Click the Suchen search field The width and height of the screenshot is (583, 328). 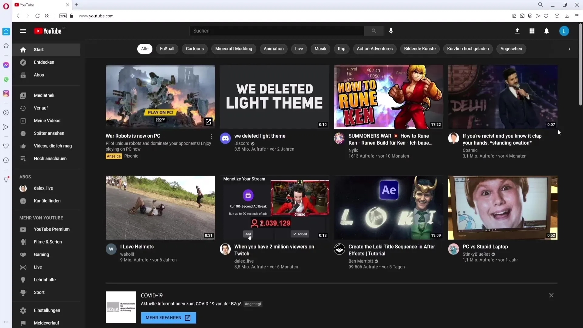tap(277, 31)
